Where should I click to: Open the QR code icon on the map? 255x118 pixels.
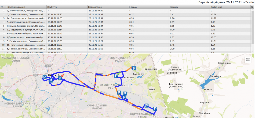tap(248, 60)
